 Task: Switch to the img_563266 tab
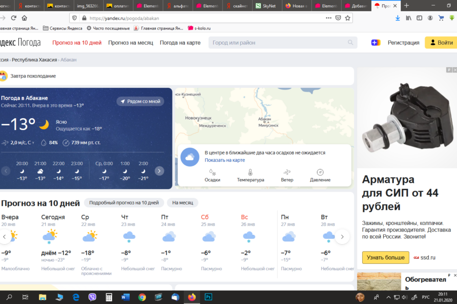coord(87,6)
